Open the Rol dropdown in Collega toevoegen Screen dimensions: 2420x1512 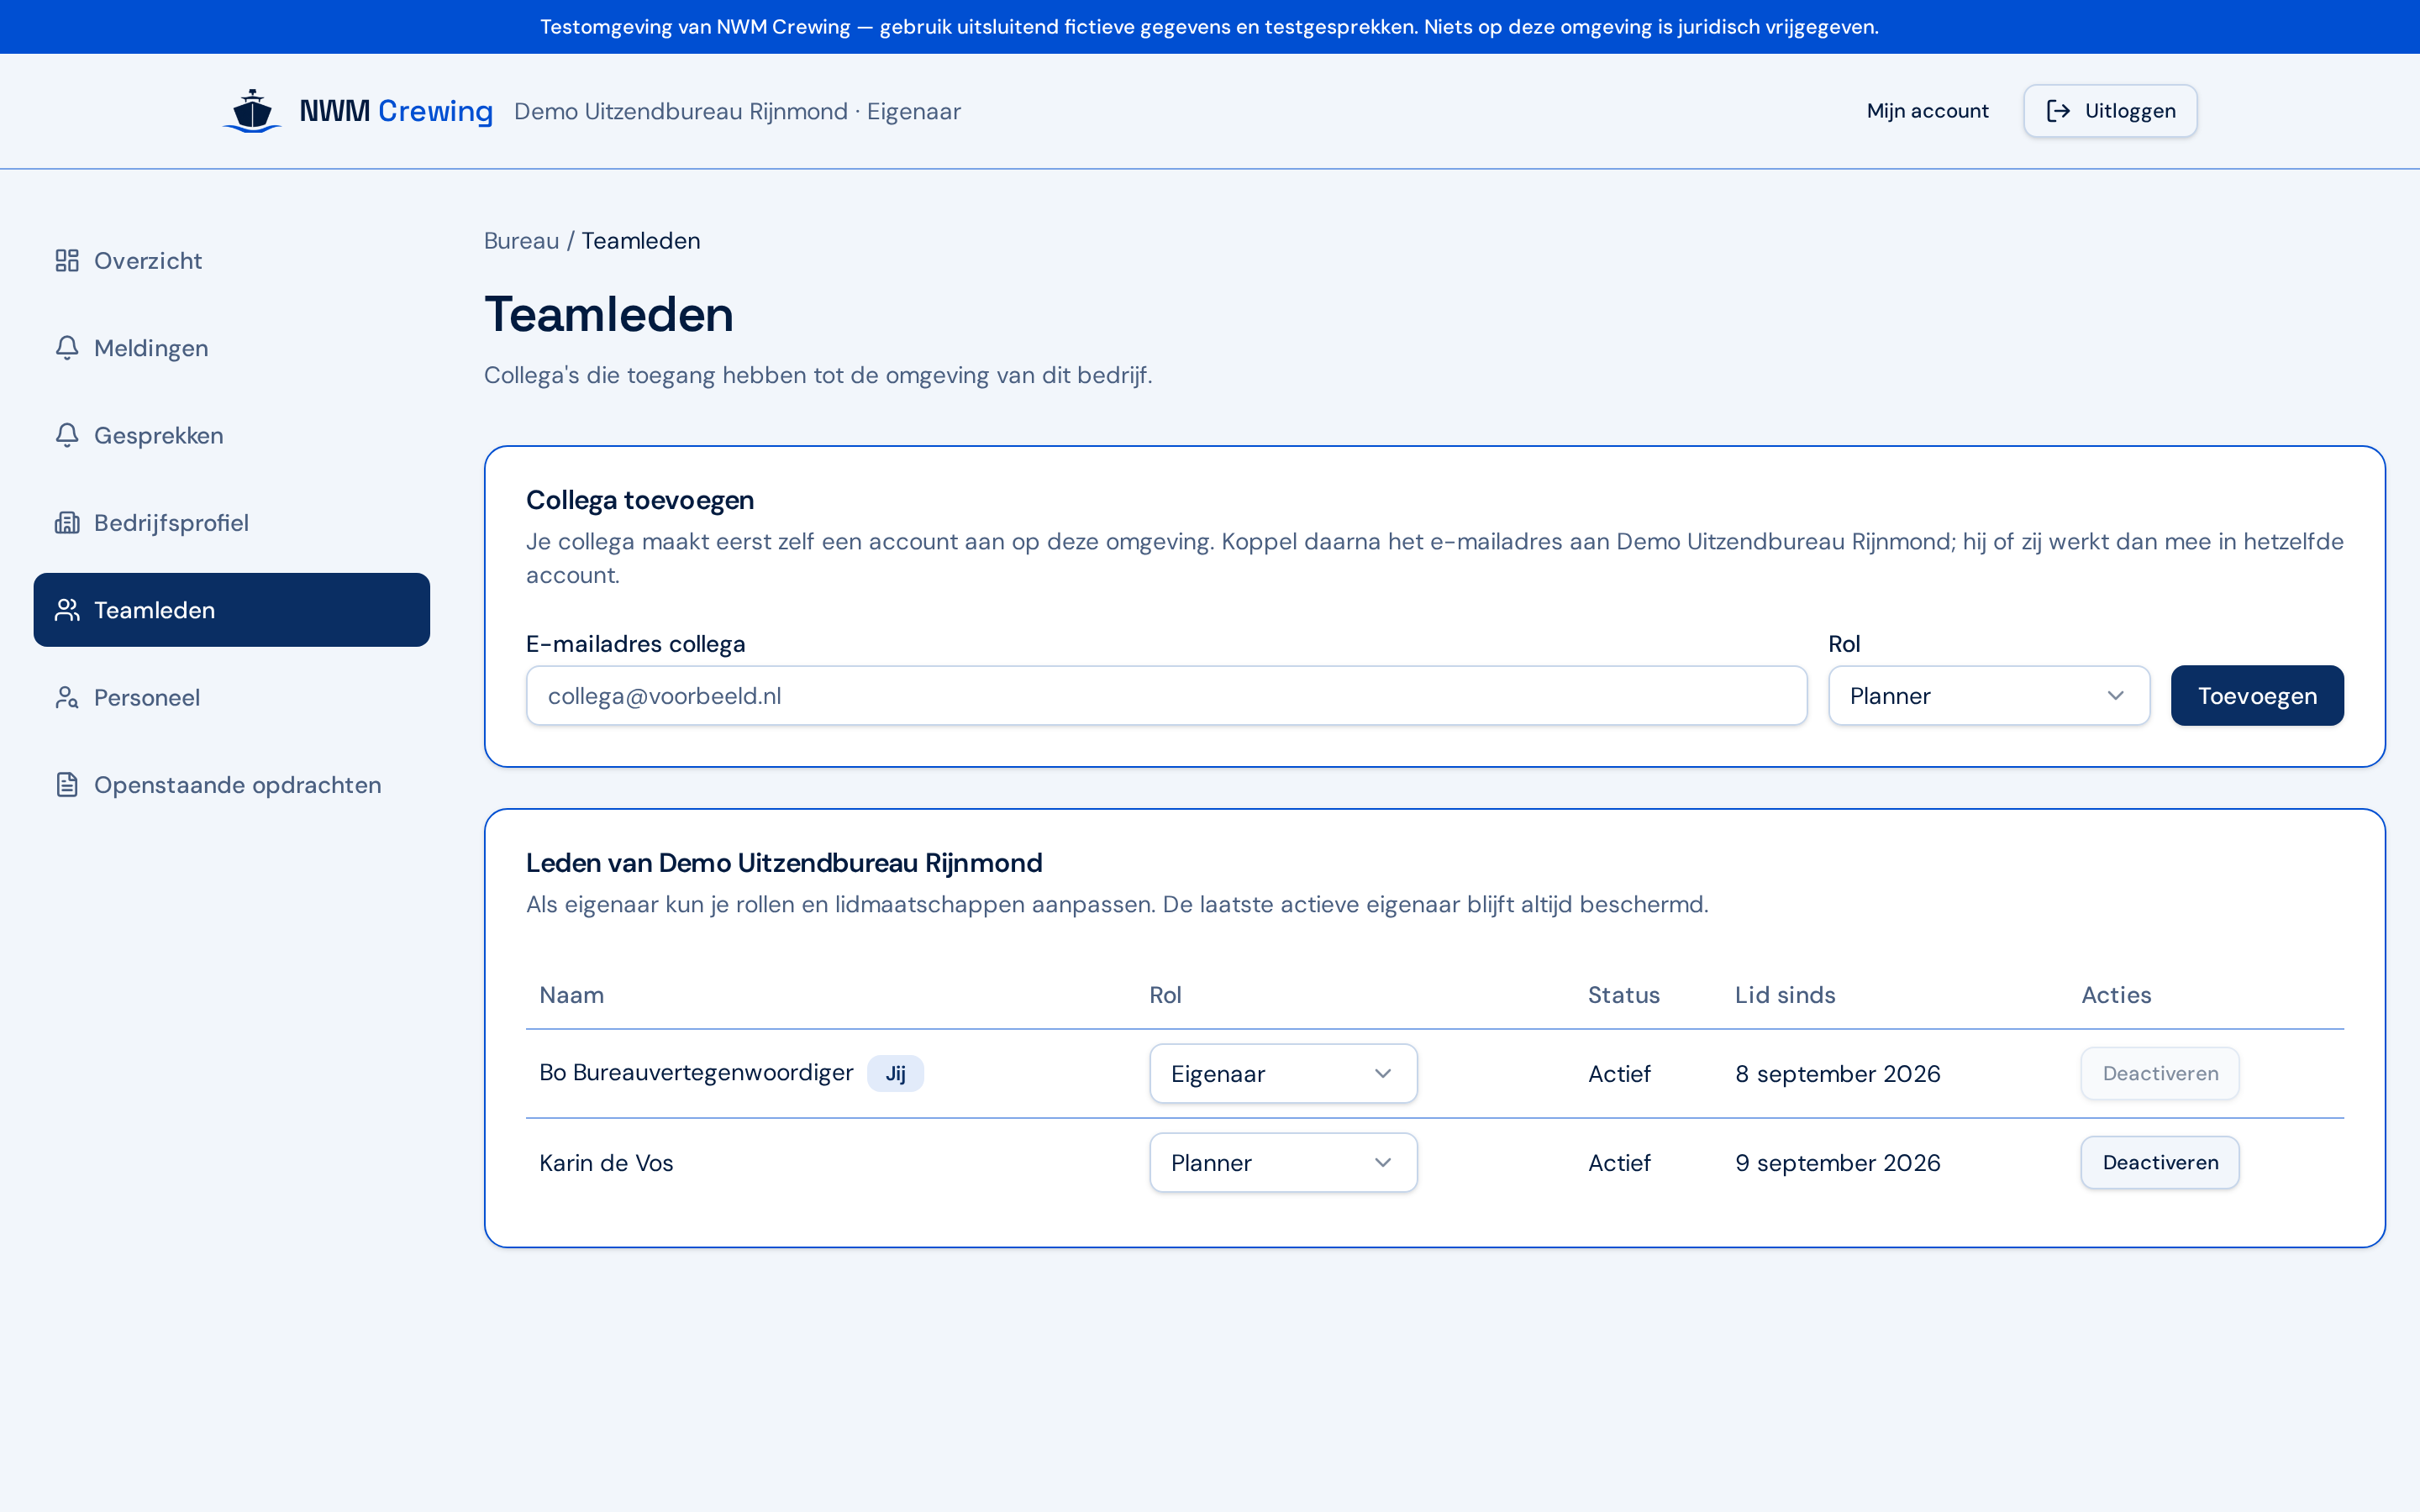(1988, 696)
